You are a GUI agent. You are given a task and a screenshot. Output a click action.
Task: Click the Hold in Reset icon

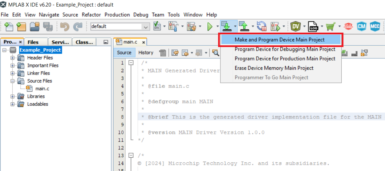262,26
